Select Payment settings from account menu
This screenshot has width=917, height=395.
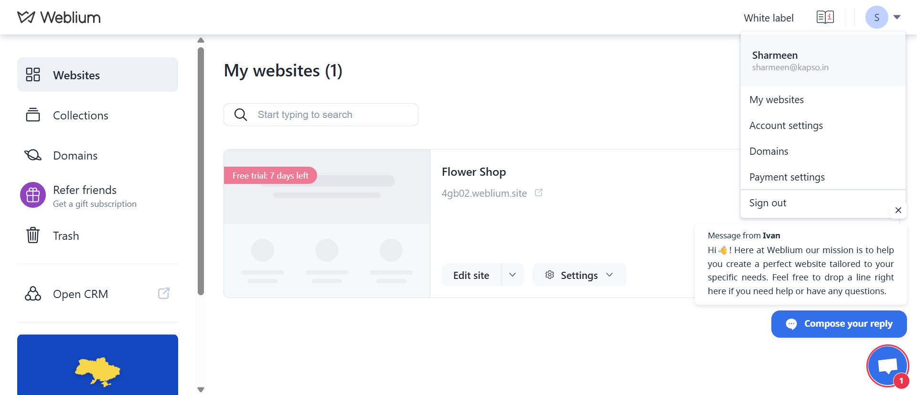point(787,177)
